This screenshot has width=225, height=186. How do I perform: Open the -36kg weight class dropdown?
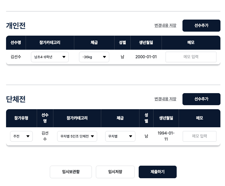pos(94,57)
